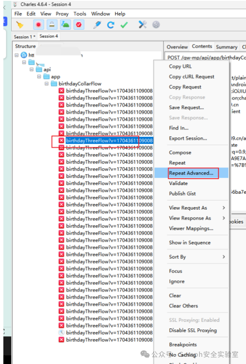Collapse the api folder node
The height and width of the screenshot is (364, 246).
31,70
